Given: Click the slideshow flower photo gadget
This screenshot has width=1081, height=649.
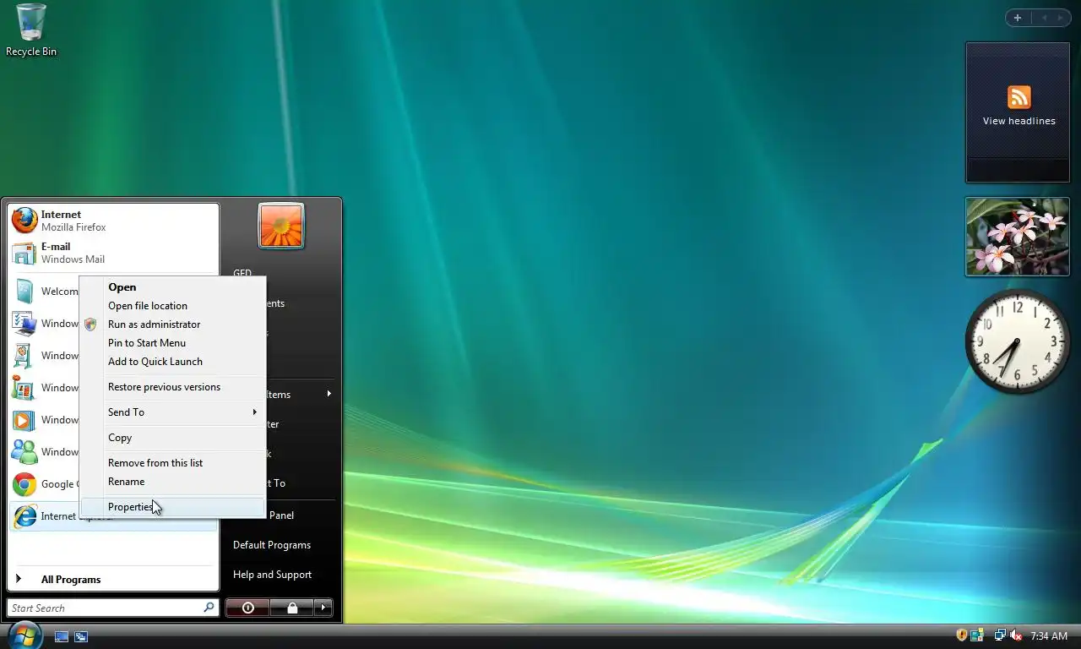Looking at the screenshot, I should pos(1018,237).
